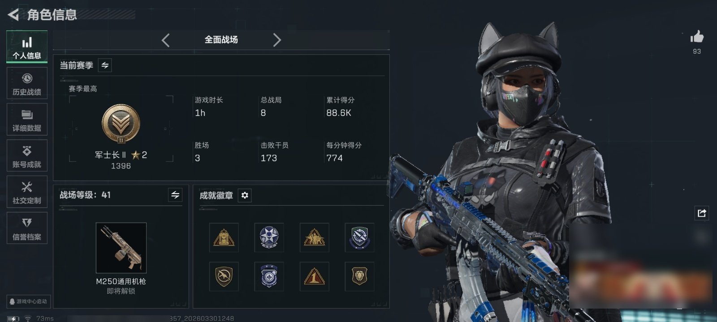Select the rifle emblem badge
This screenshot has width=717, height=322.
224,276
